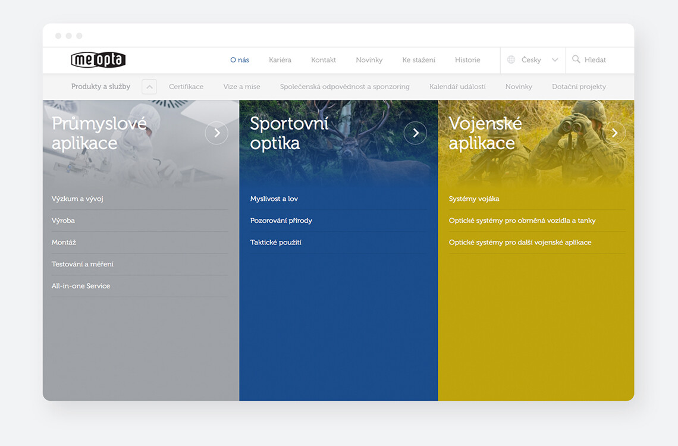Open Systémy vojáka link
The width and height of the screenshot is (678, 446).
point(474,199)
